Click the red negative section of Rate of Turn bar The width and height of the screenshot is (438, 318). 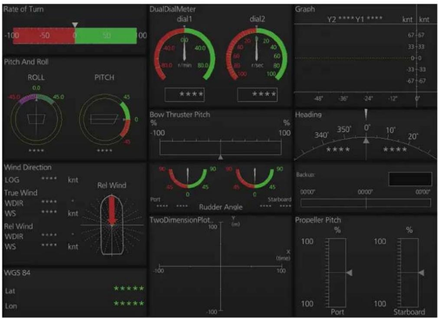coord(44,36)
